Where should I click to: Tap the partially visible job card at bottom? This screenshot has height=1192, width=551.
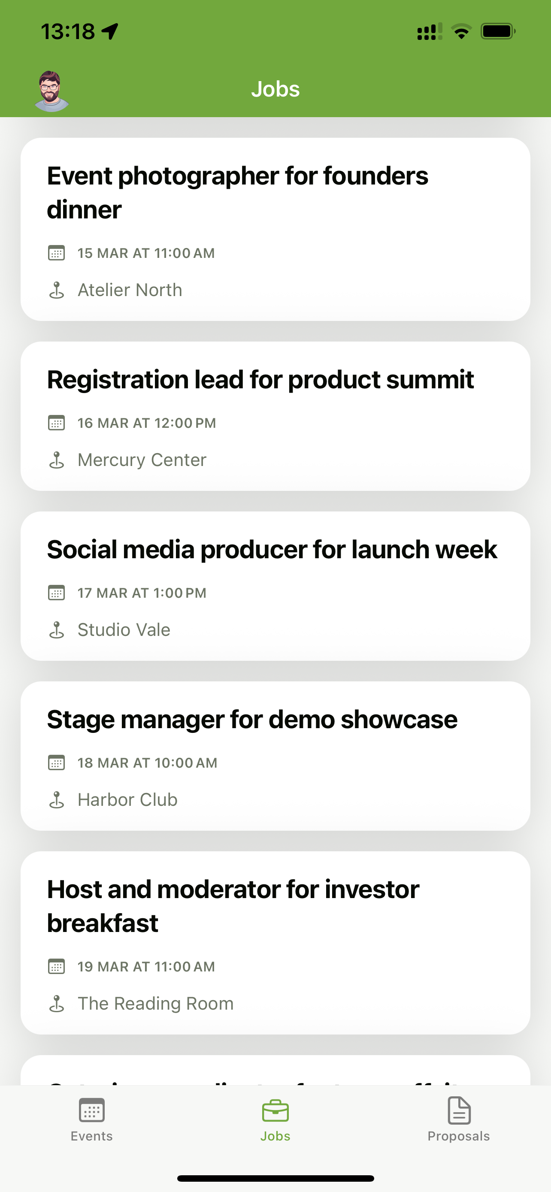click(x=275, y=1071)
